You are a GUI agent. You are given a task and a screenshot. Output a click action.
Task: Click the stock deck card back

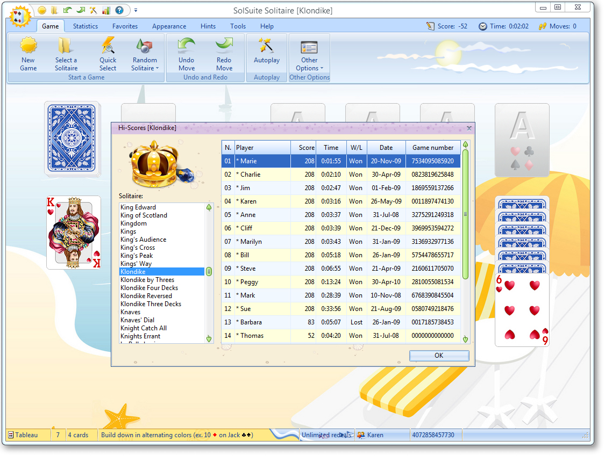pos(72,139)
